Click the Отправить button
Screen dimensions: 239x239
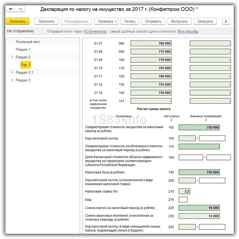pos(153,21)
